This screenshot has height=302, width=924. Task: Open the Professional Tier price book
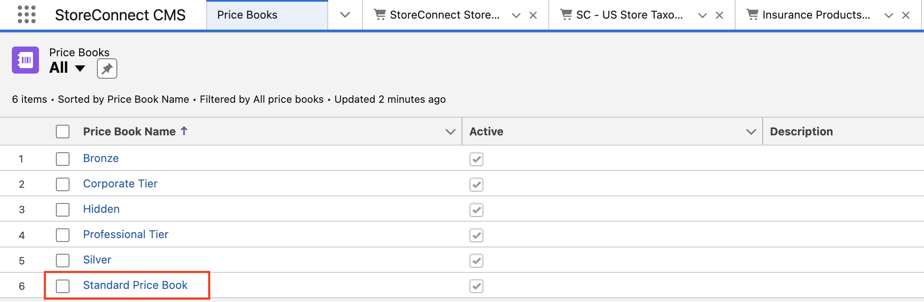pos(126,234)
